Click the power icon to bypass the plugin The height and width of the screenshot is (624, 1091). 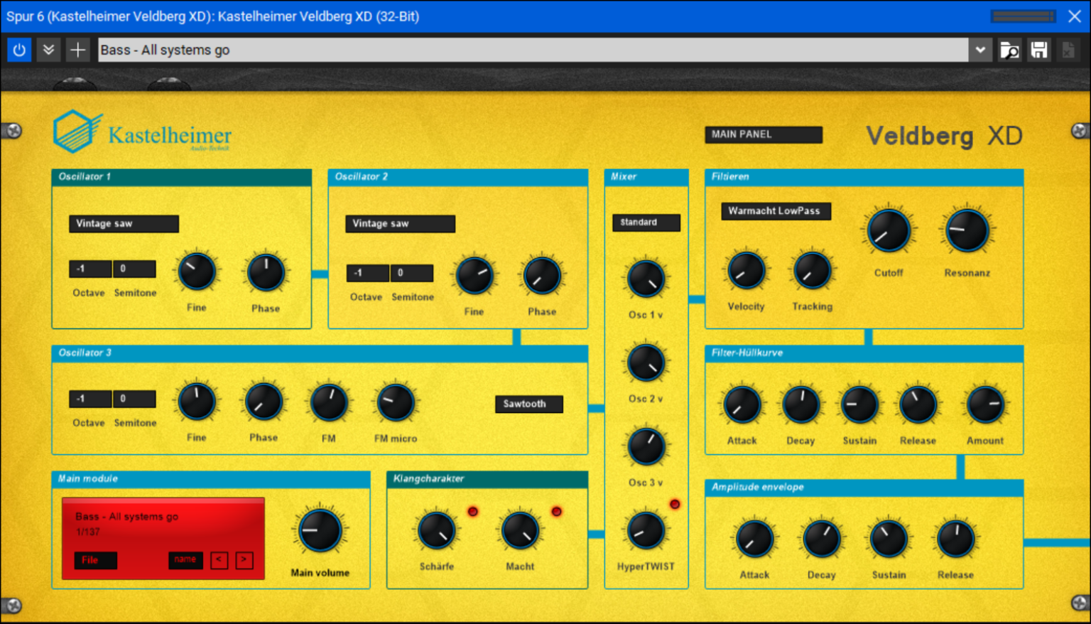[18, 50]
